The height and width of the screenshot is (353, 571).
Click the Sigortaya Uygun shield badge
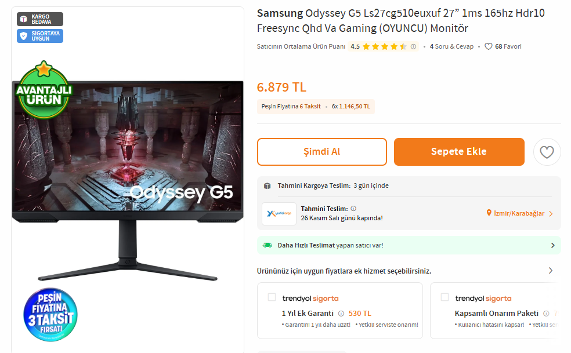[40, 36]
